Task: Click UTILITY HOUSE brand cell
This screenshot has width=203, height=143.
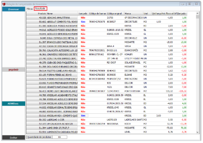Action: (x=134, y=59)
